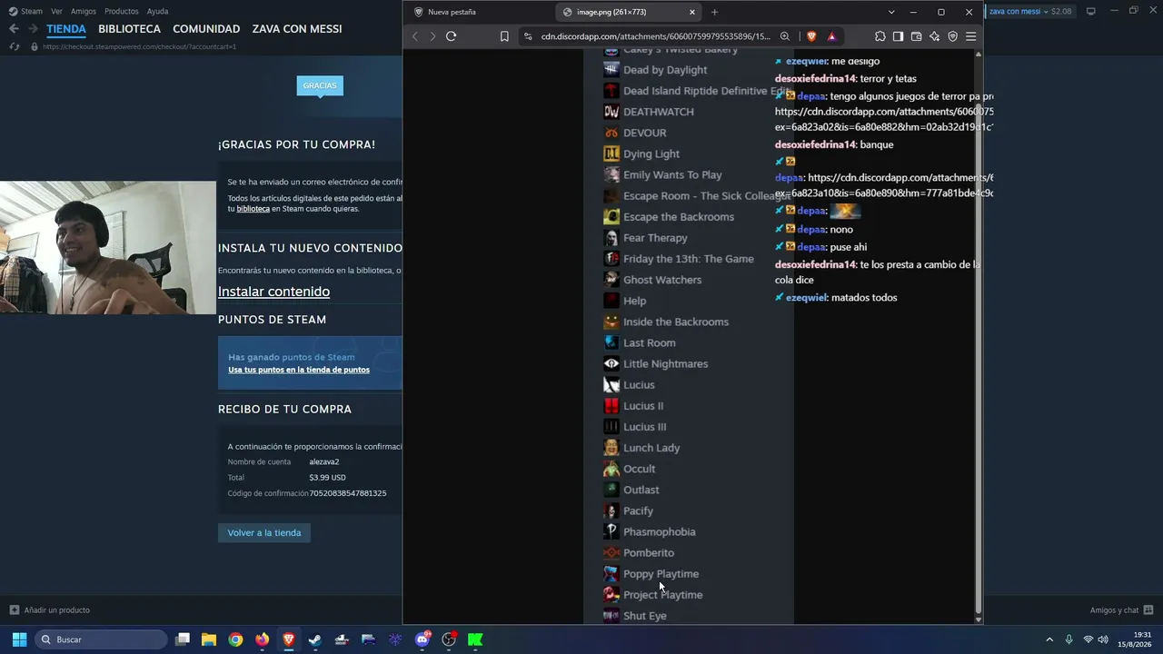
Task: Open Firefox from taskbar
Action: [263, 639]
